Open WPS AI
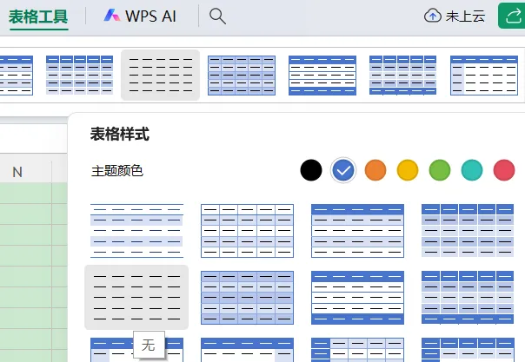This screenshot has width=525, height=362. tap(140, 16)
